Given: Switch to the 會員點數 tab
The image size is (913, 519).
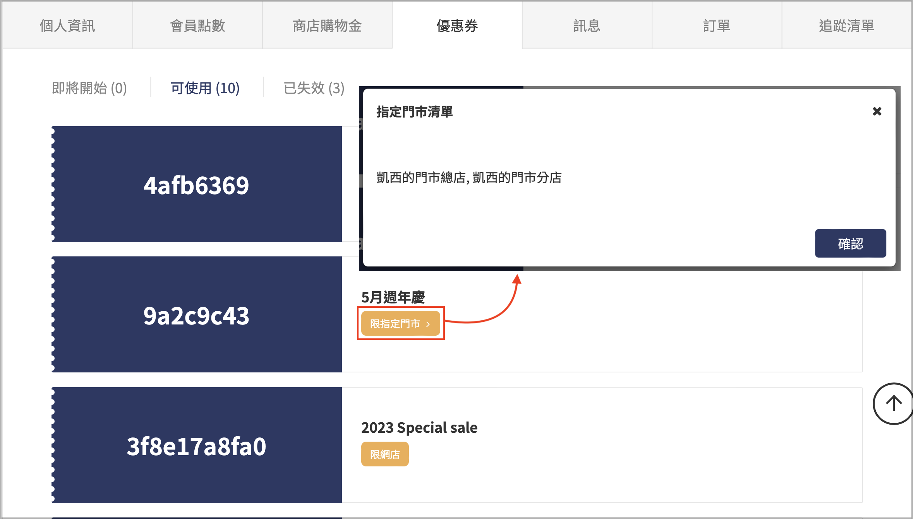Looking at the screenshot, I should [197, 26].
